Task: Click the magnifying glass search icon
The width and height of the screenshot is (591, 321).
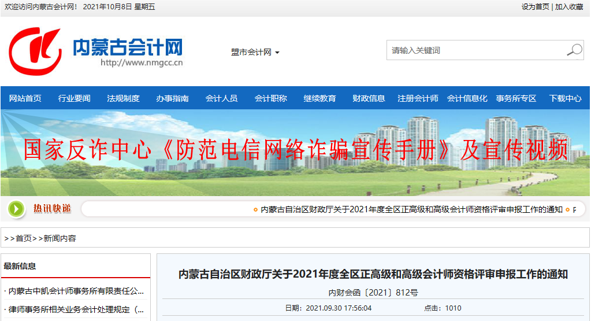Action: 574,50
